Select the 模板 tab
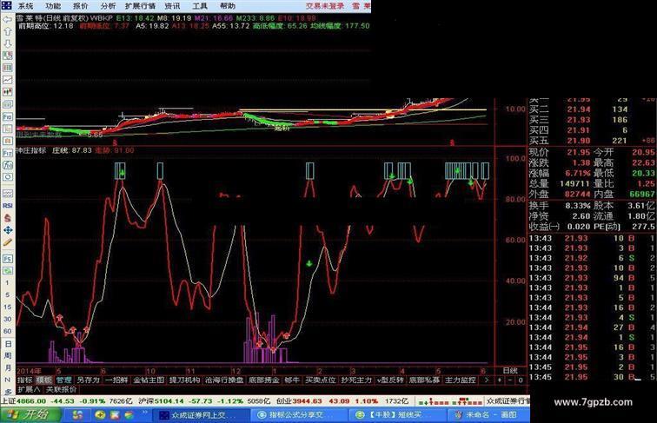The image size is (657, 423). tap(44, 380)
